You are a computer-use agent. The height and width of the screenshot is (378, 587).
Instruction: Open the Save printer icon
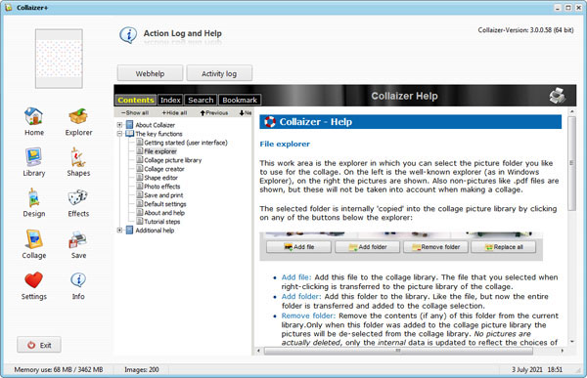[78, 239]
